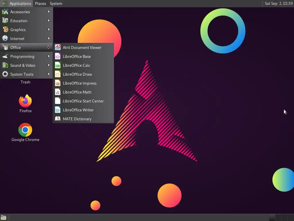Select the Programming category label
The height and width of the screenshot is (221, 294).
[x=22, y=56]
